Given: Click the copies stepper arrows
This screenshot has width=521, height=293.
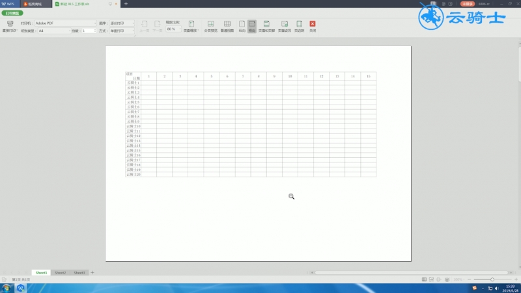Looking at the screenshot, I should pyautogui.click(x=95, y=31).
